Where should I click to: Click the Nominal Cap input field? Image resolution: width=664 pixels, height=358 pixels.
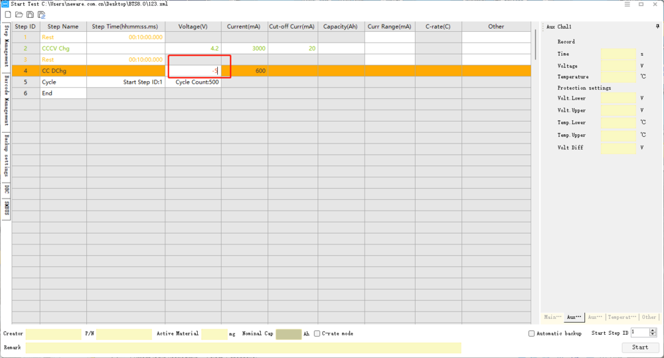point(288,333)
